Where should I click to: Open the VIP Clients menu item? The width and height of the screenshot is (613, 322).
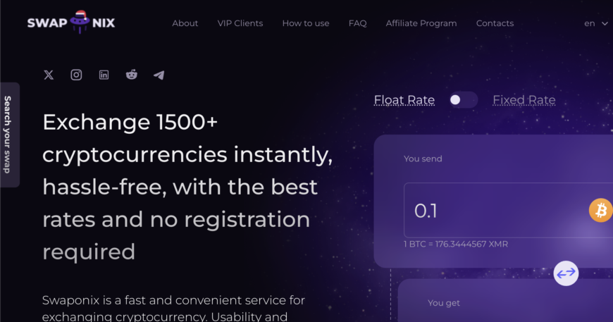point(240,23)
